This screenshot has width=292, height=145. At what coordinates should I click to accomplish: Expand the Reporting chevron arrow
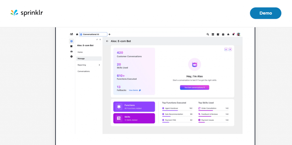(99, 65)
